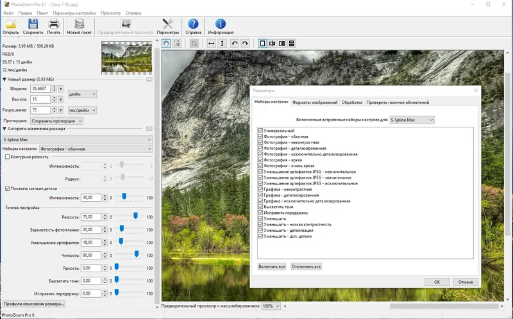Click the x button next to Ширина

click(61, 88)
